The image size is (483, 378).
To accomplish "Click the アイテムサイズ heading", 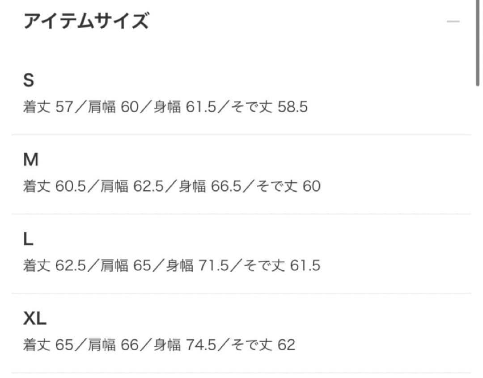I will pyautogui.click(x=85, y=21).
